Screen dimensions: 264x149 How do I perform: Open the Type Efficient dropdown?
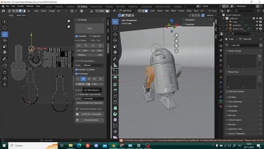pos(94,65)
